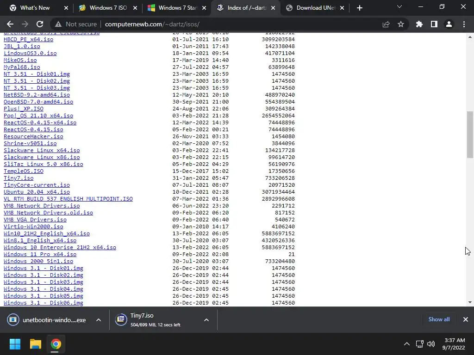This screenshot has height=355, width=474.
Task: Go back to the previous page
Action: (x=10, y=24)
